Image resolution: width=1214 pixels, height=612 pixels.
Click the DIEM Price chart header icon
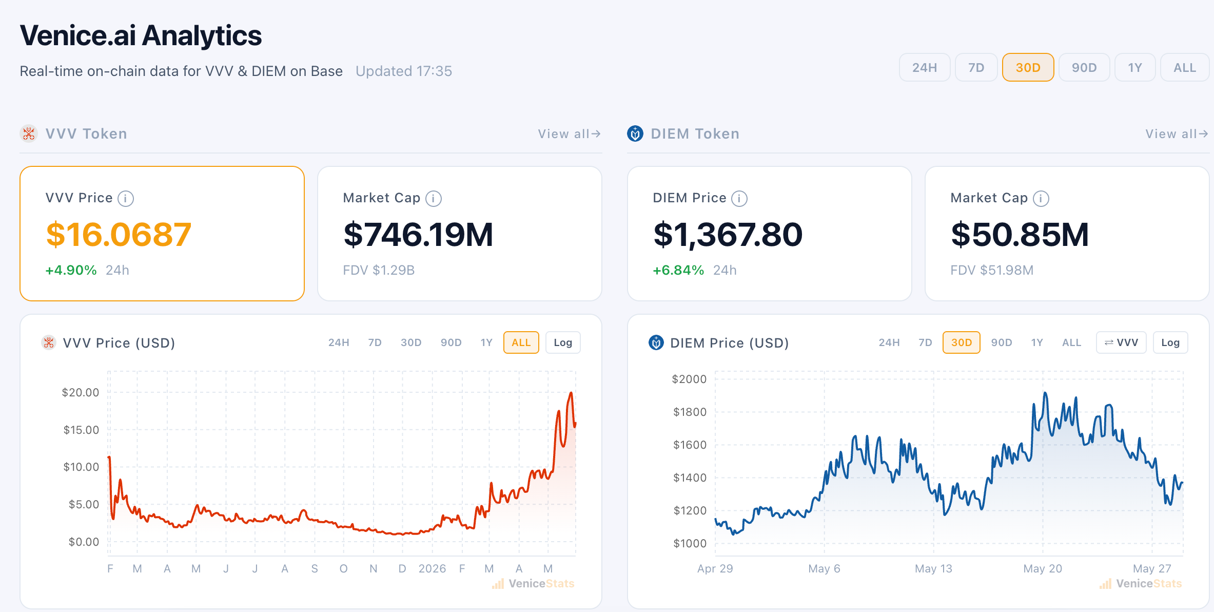(656, 342)
